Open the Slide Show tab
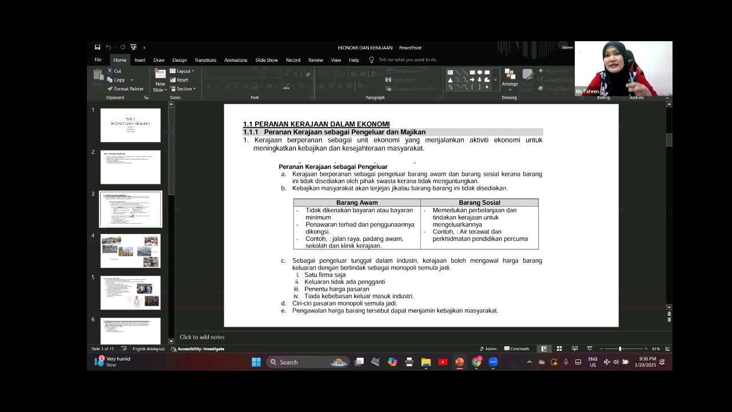The height and width of the screenshot is (412, 732). click(x=266, y=60)
